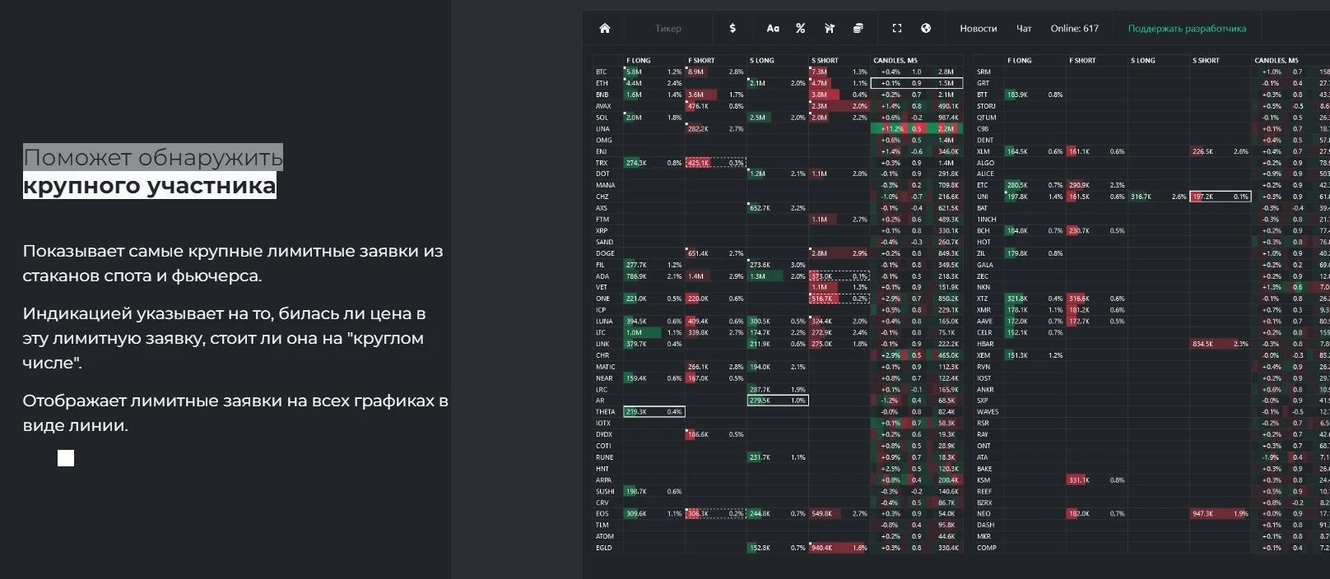Viewport: 1330px width, 579px height.
Task: Select the COMP ticker label
Action: pos(986,548)
